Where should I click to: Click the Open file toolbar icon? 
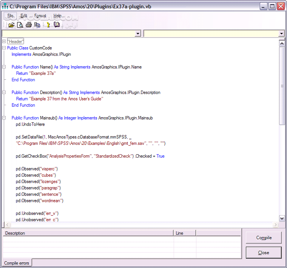(x=11, y=25)
